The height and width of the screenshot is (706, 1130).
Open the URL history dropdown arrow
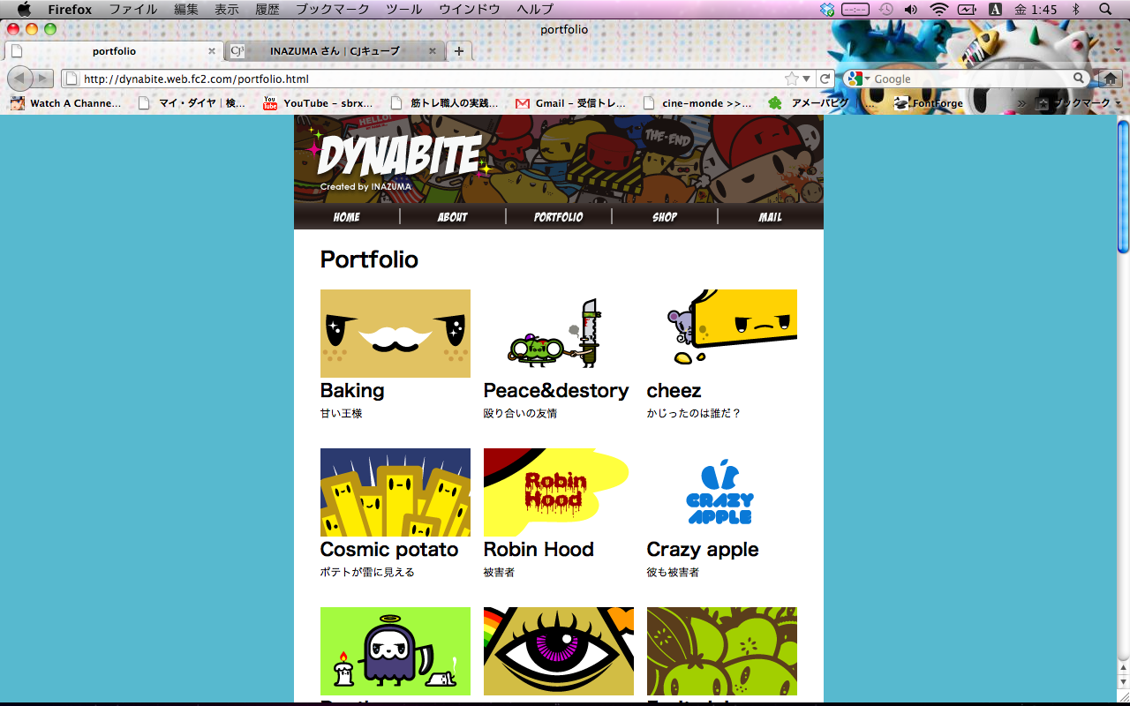click(807, 79)
